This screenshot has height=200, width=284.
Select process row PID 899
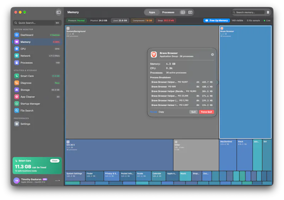coord(182,87)
